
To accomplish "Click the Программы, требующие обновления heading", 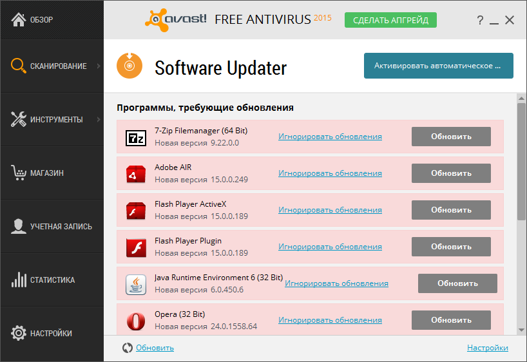I will (x=205, y=108).
